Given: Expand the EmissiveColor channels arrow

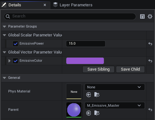Looking at the screenshot, I should tap(9, 61).
